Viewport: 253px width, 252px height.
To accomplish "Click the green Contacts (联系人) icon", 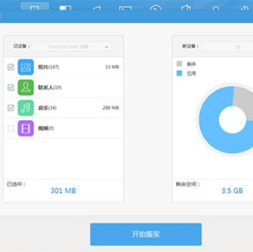I will (26, 88).
